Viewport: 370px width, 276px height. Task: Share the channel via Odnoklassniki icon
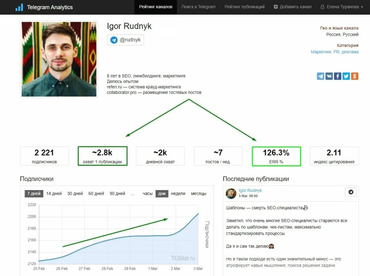355,76
